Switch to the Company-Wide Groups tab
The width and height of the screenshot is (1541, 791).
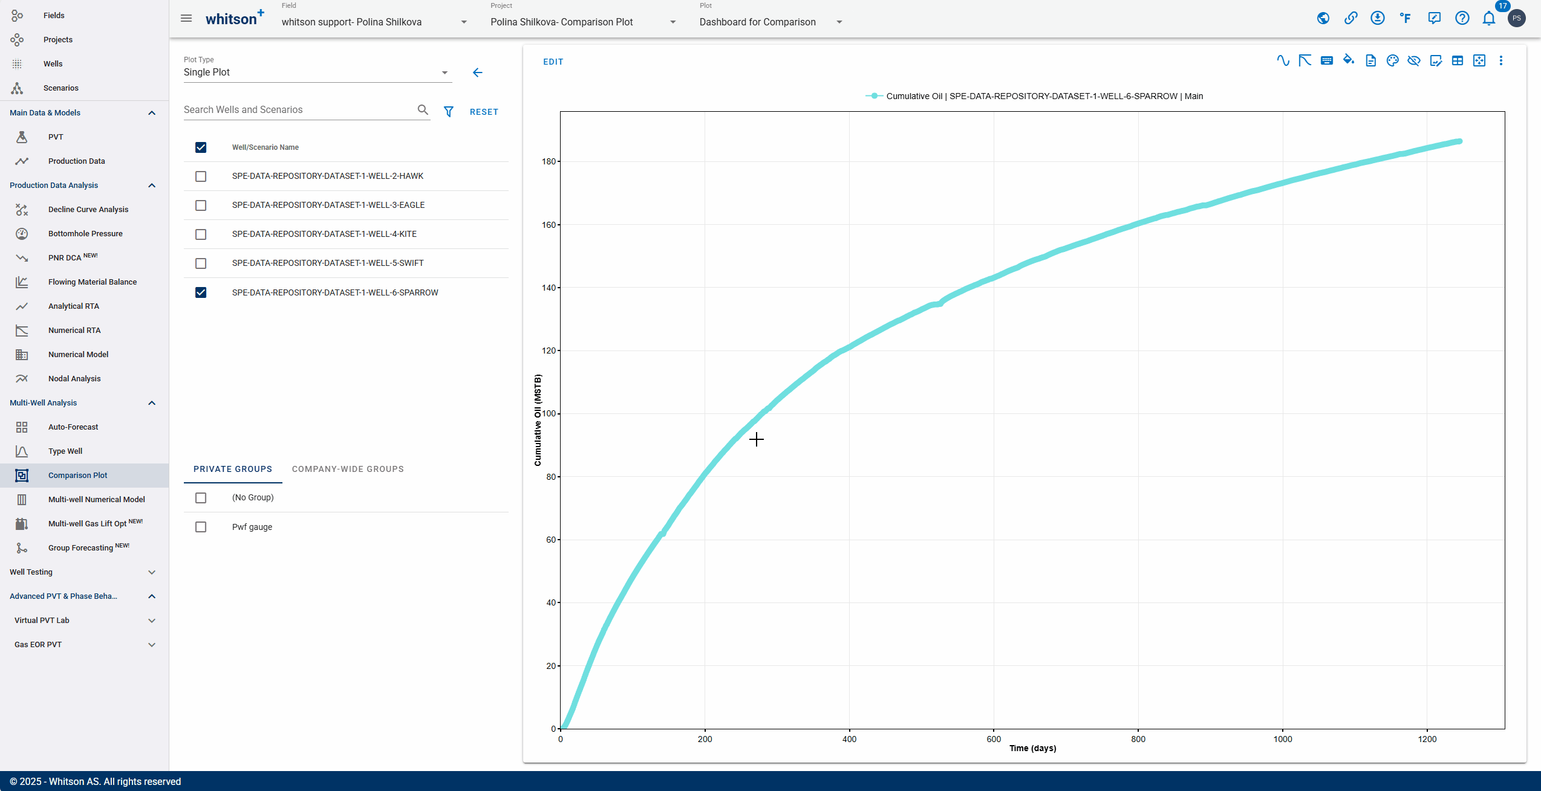(348, 469)
